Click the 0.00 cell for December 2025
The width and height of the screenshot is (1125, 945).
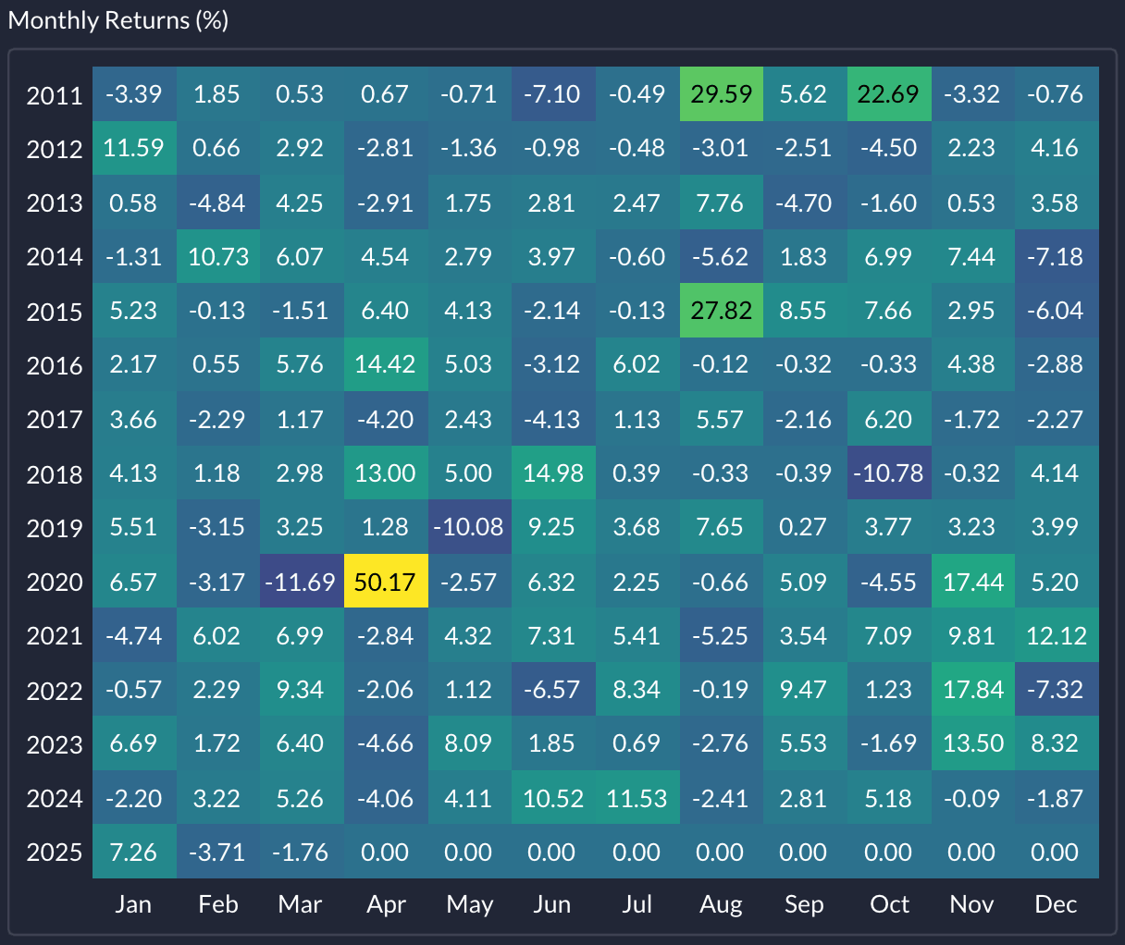click(1057, 852)
